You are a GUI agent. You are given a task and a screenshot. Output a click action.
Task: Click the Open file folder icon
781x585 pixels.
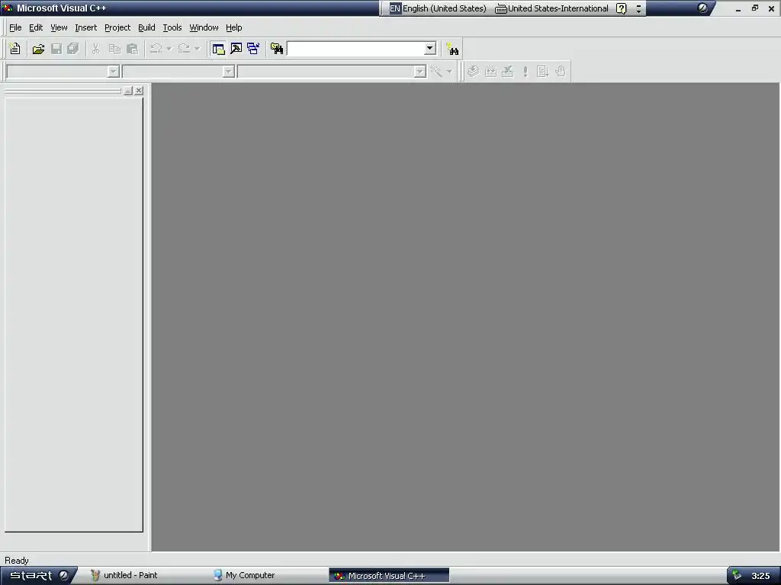click(38, 49)
